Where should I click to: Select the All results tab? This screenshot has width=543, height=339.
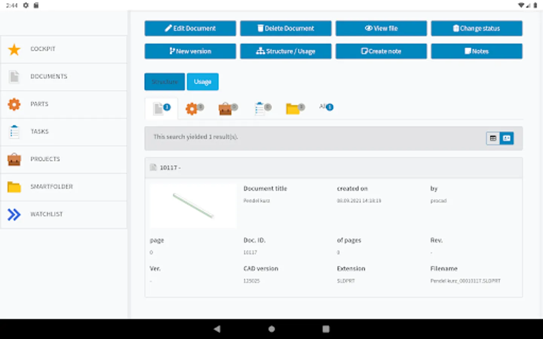(x=326, y=107)
